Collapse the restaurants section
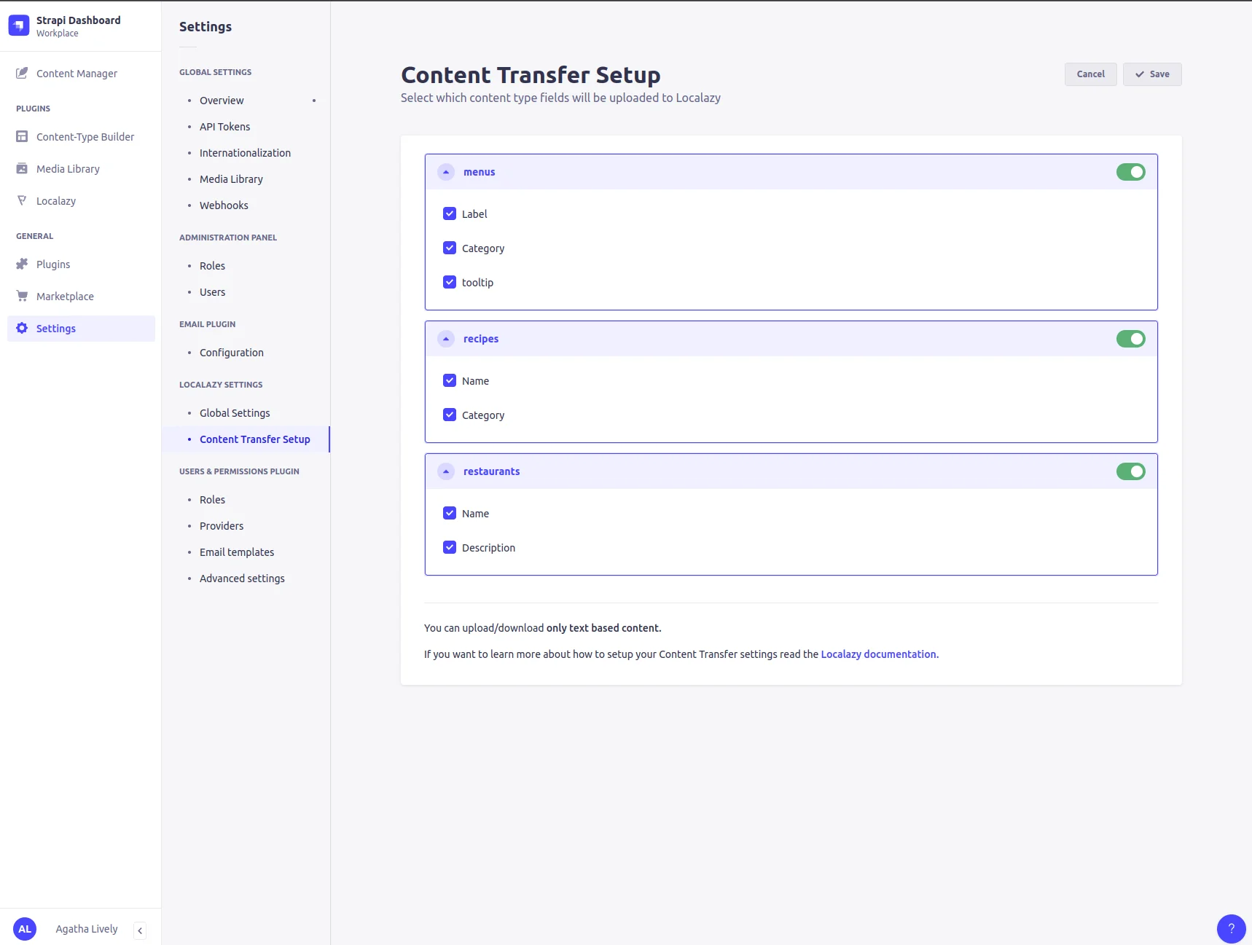 446,471
